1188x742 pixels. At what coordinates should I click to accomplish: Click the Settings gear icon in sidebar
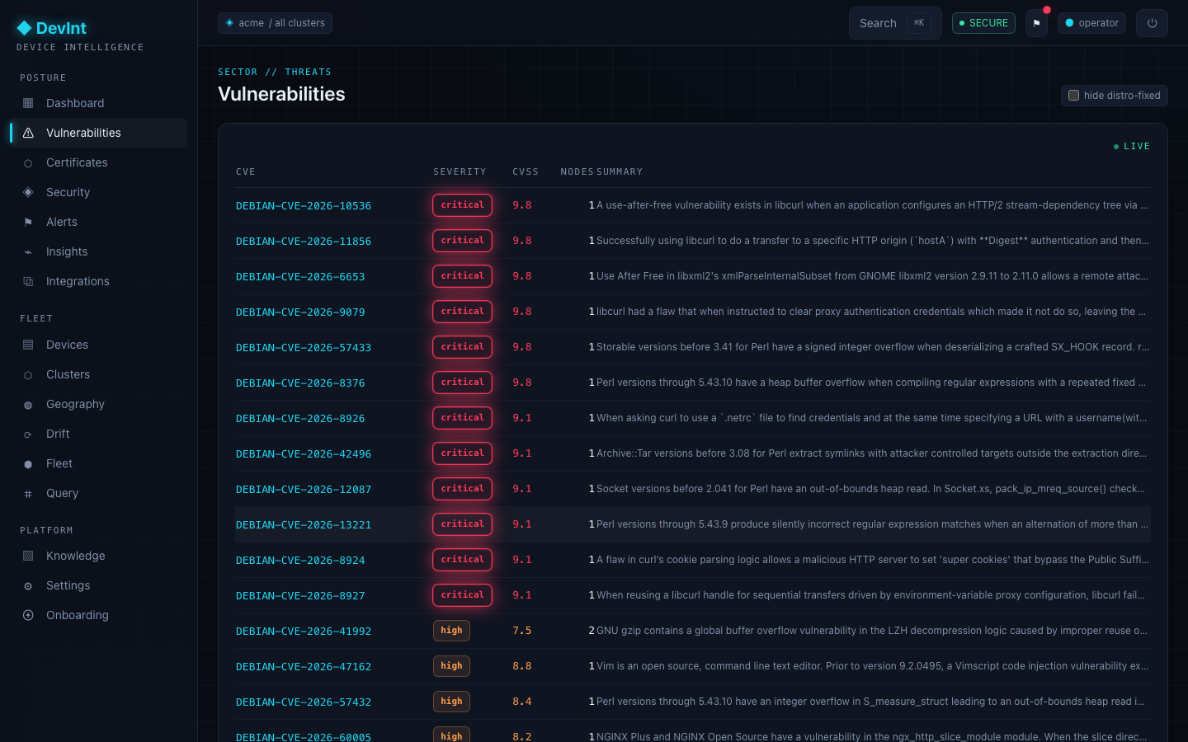[28, 586]
